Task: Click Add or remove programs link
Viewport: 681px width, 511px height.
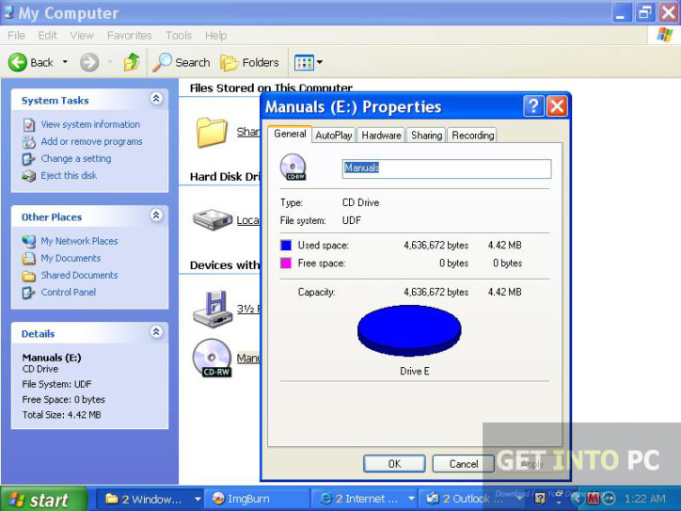Action: tap(91, 142)
